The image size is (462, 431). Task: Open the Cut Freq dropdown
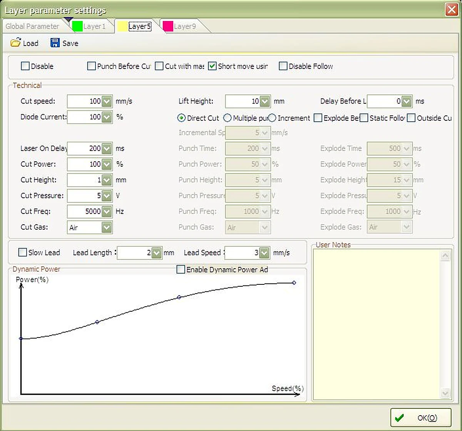pos(107,211)
